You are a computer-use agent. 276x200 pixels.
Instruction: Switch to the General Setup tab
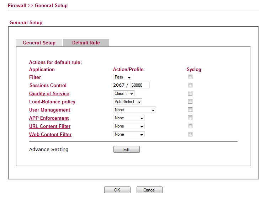[x=39, y=43]
